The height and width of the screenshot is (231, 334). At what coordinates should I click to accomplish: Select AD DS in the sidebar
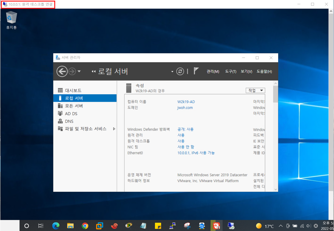(x=85, y=114)
